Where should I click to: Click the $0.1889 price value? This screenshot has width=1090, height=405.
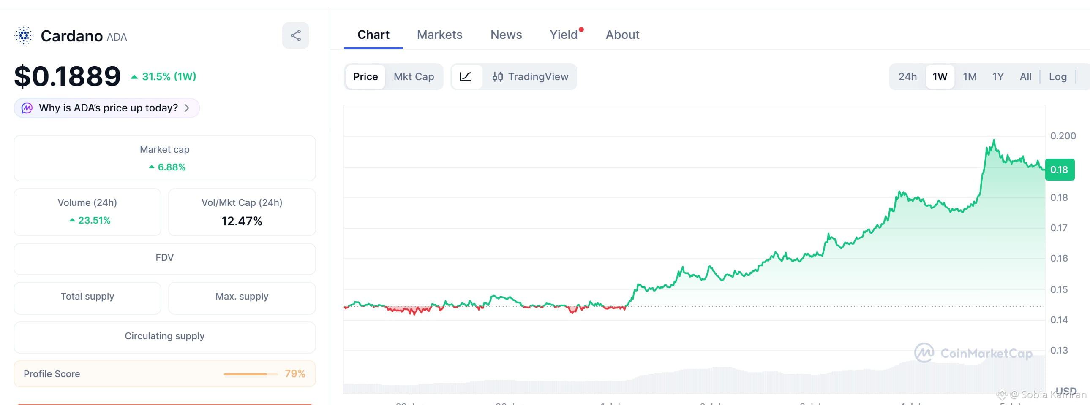[68, 76]
